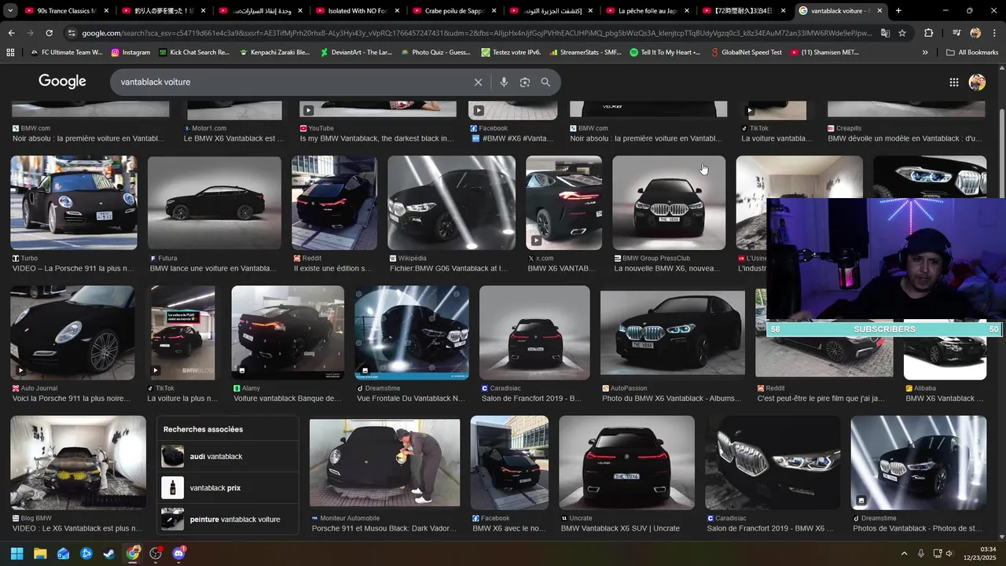Viewport: 1006px width, 566px height.
Task: Open the Wikipédia BMW G06 Vantablack image
Action: [x=451, y=203]
